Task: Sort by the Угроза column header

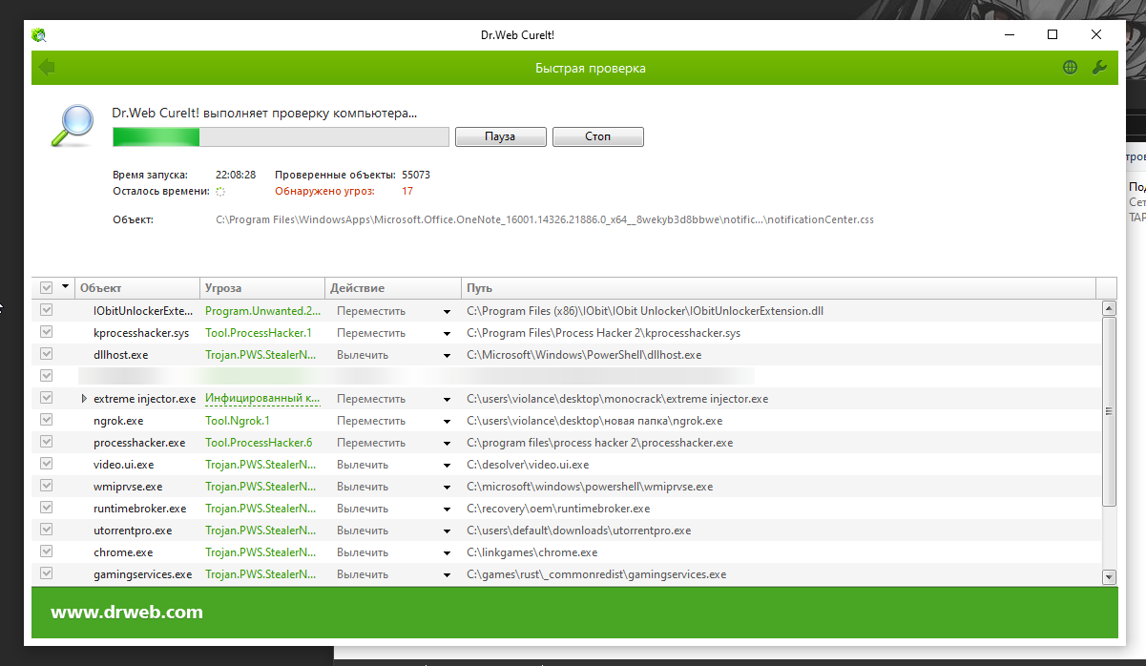Action: coord(261,287)
